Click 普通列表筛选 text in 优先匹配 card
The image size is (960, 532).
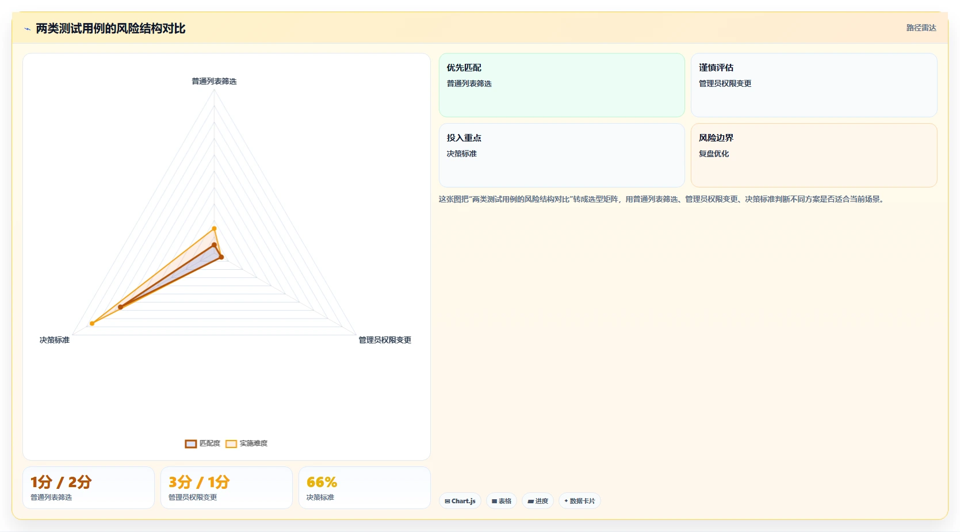point(469,83)
